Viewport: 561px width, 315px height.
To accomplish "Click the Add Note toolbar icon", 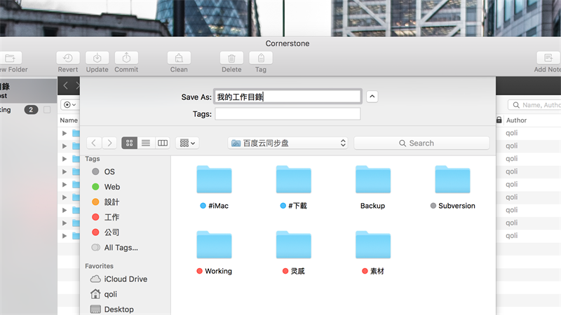I will pyautogui.click(x=548, y=59).
